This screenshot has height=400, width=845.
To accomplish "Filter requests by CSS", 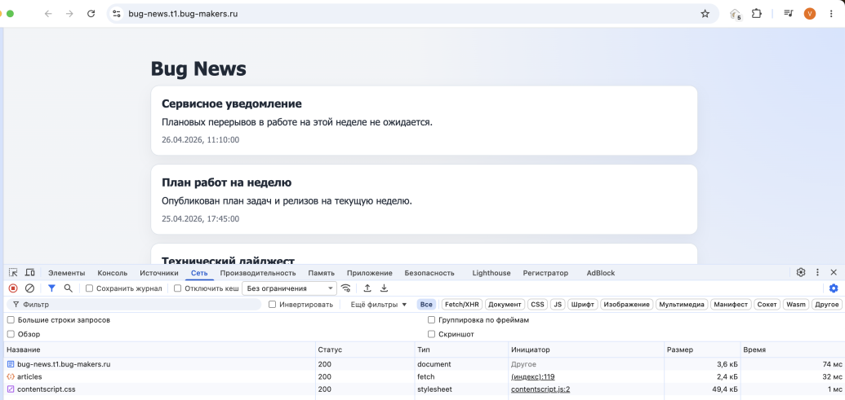I will pos(537,305).
